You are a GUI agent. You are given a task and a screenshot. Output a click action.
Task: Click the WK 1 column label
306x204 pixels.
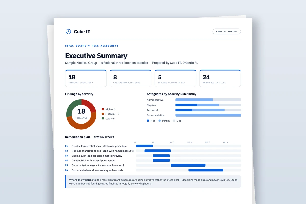136,142
